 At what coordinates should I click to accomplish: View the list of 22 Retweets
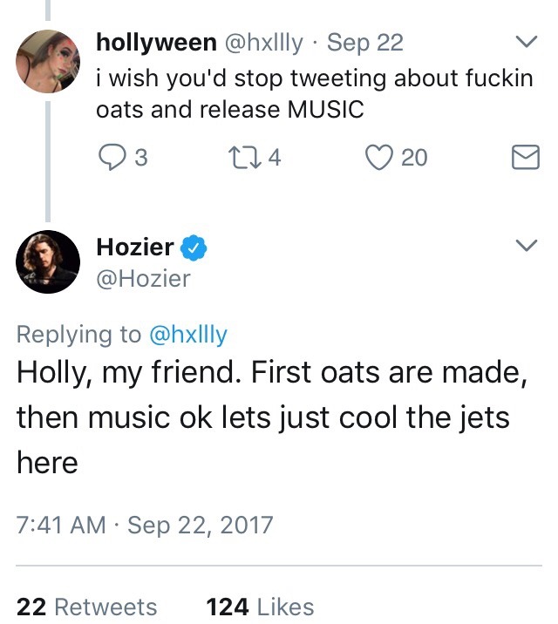coord(87,607)
